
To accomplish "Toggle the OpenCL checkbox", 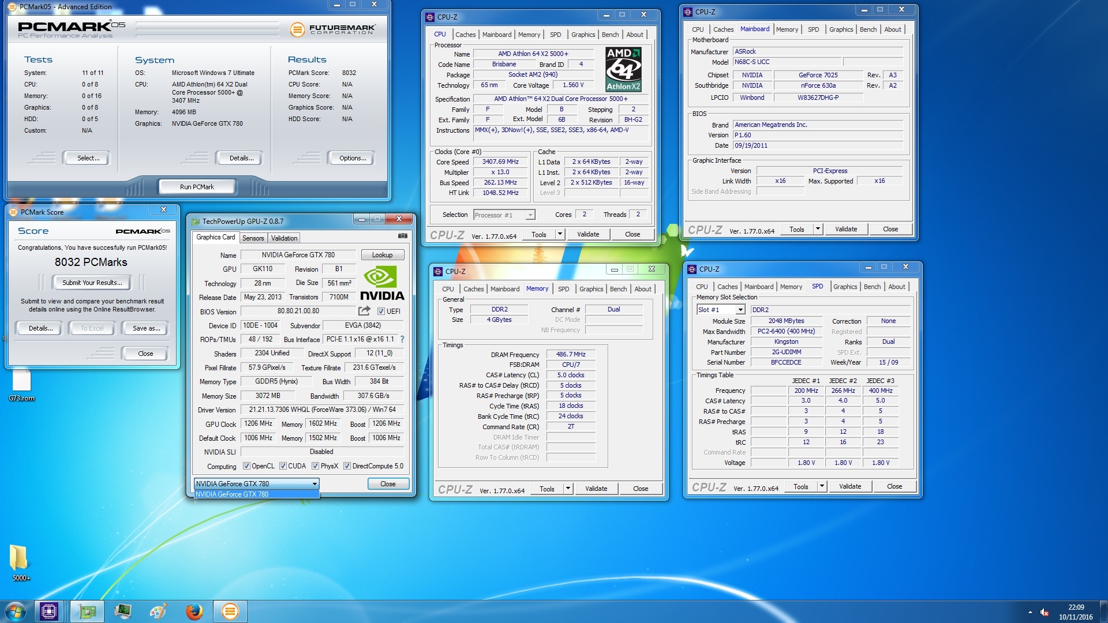I will pos(246,466).
